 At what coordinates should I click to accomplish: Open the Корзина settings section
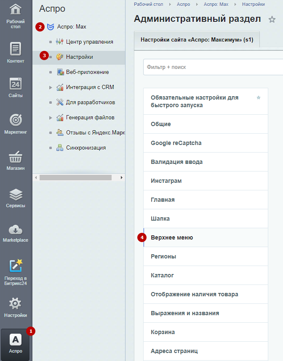tap(206, 332)
